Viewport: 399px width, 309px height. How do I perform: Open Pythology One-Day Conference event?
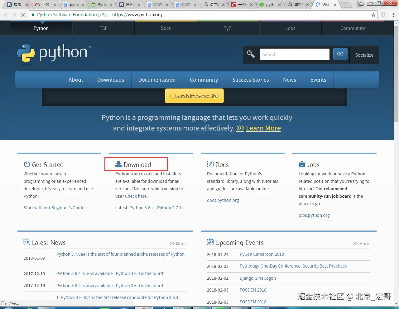click(293, 266)
